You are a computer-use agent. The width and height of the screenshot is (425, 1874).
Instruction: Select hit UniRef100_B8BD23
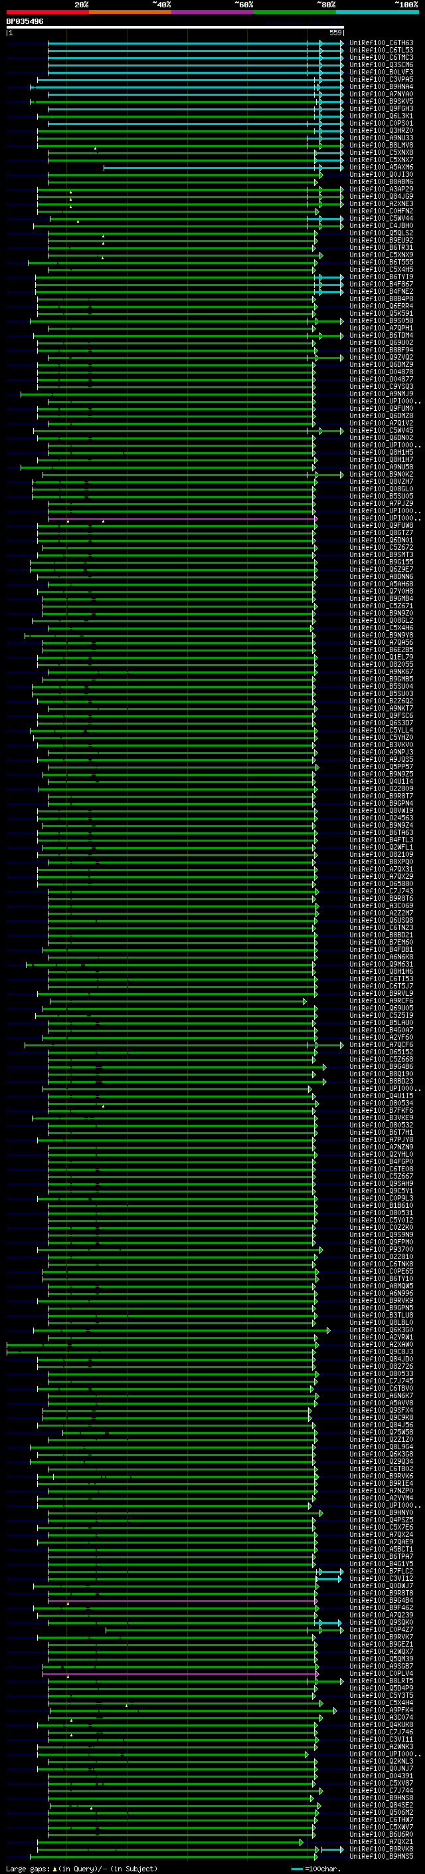click(381, 1081)
